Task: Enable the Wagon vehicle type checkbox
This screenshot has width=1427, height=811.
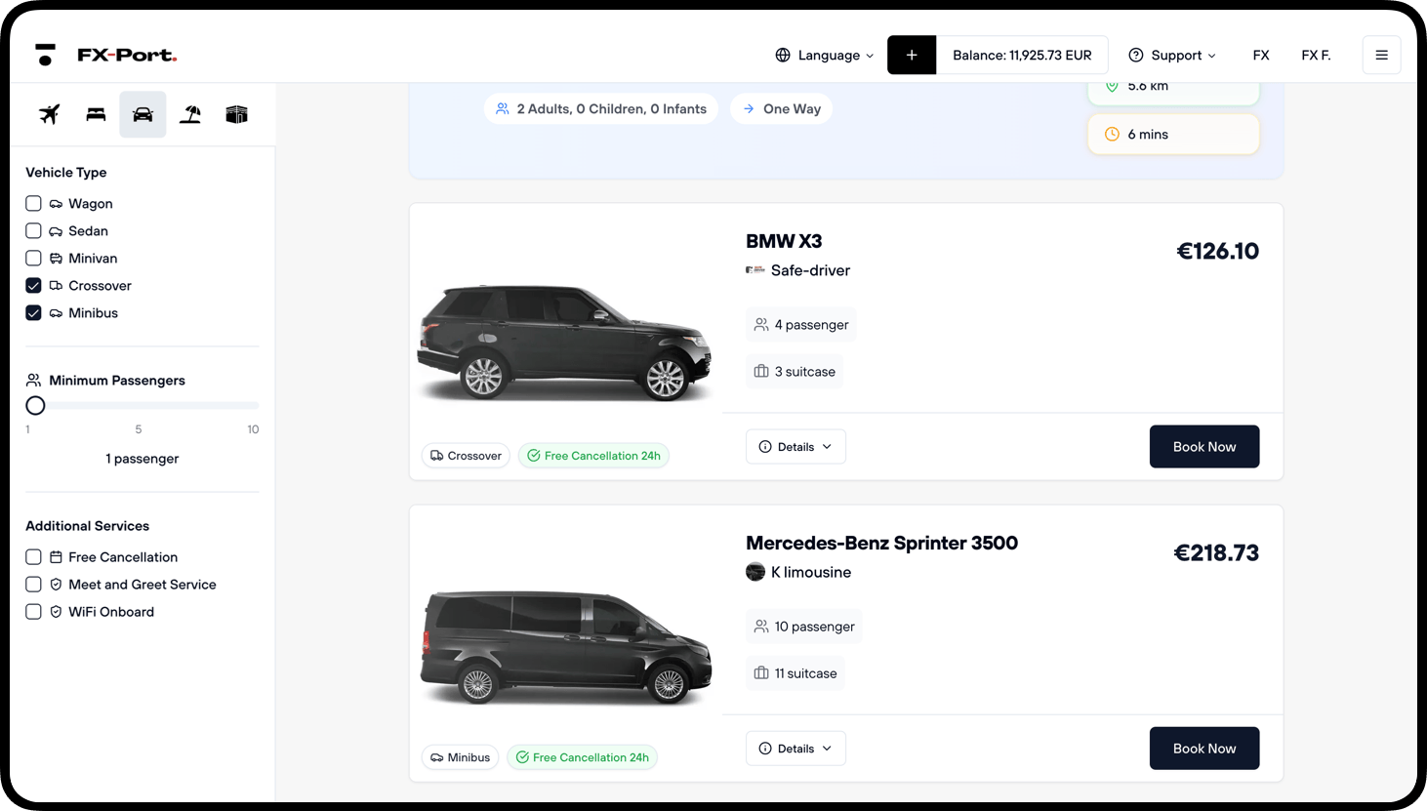Action: 33,203
